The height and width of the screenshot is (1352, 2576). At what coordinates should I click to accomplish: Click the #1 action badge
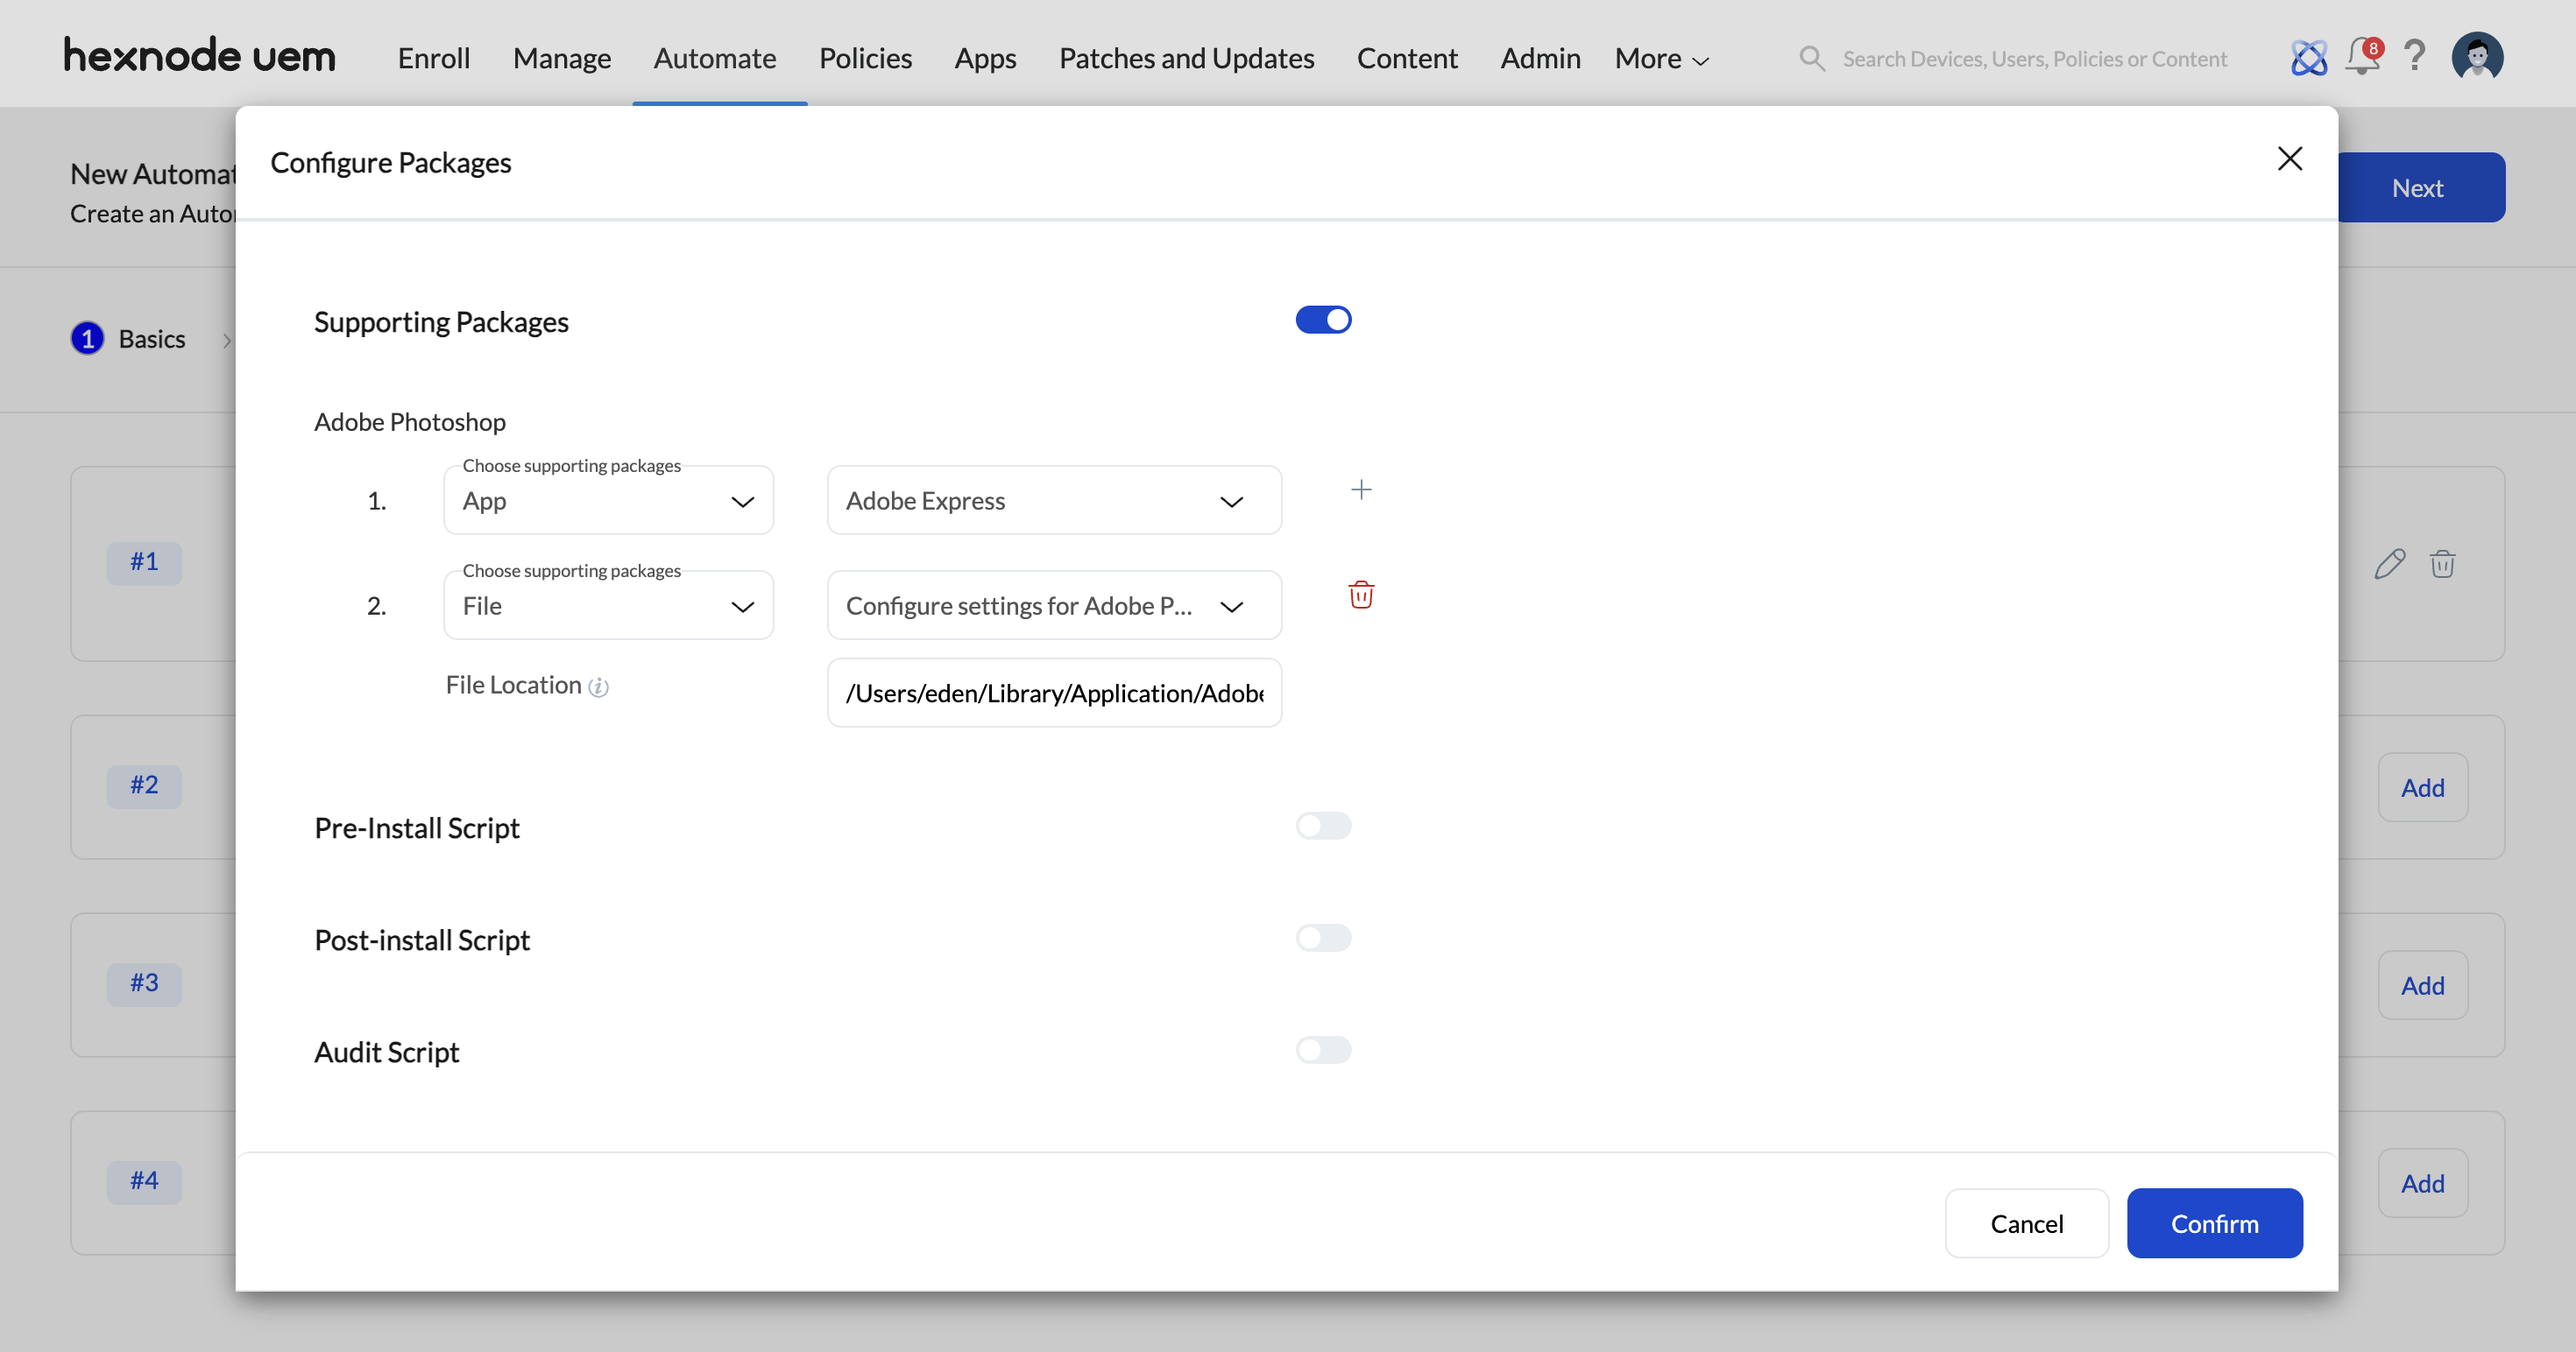point(144,562)
